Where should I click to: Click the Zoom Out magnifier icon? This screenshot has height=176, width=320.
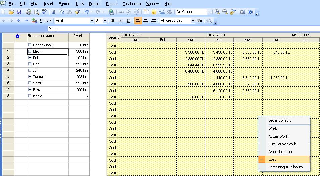tap(225, 12)
